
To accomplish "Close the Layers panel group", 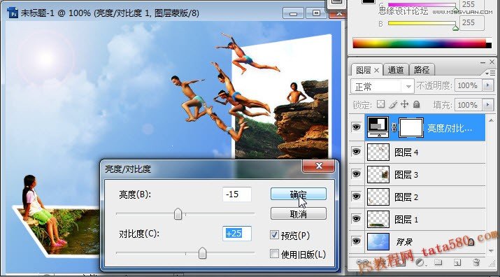I will pos(492,62).
